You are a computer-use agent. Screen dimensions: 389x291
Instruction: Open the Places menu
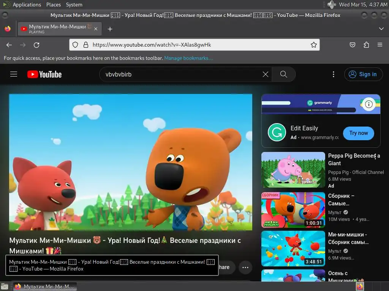(53, 5)
